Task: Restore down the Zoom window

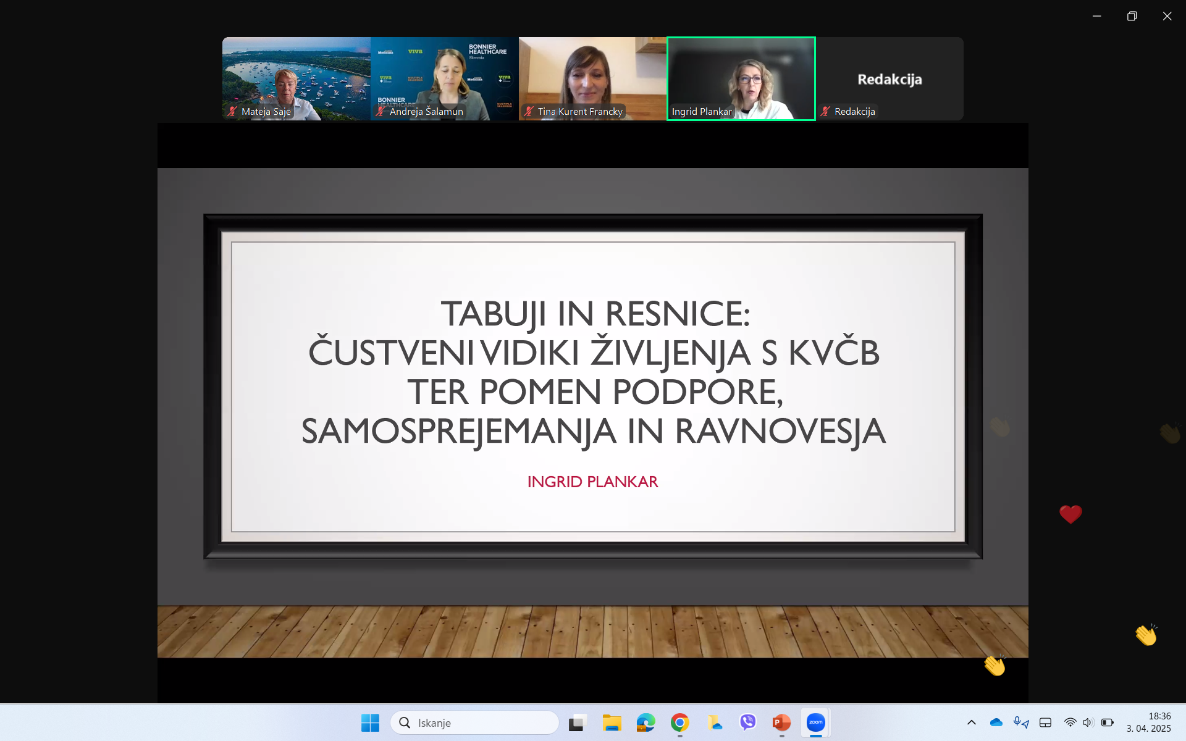Action: (x=1132, y=16)
